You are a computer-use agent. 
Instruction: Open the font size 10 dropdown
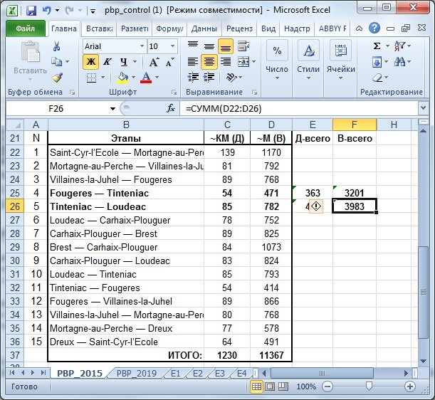(x=172, y=46)
